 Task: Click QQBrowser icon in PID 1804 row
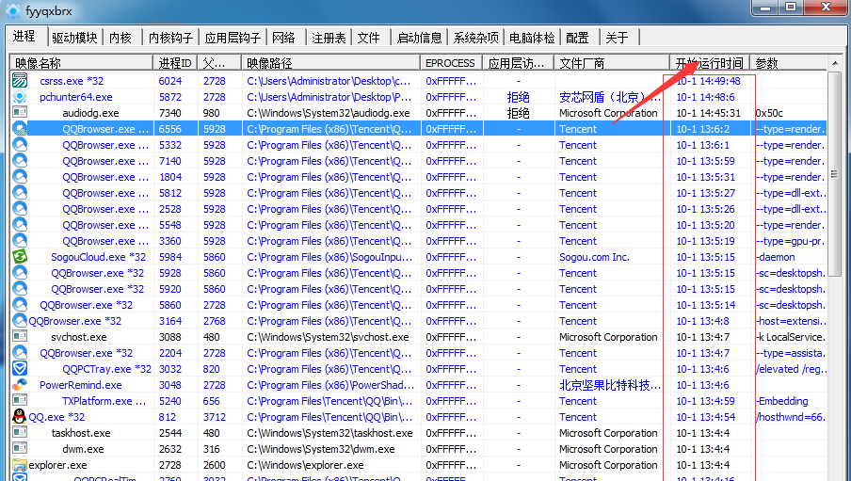click(20, 176)
